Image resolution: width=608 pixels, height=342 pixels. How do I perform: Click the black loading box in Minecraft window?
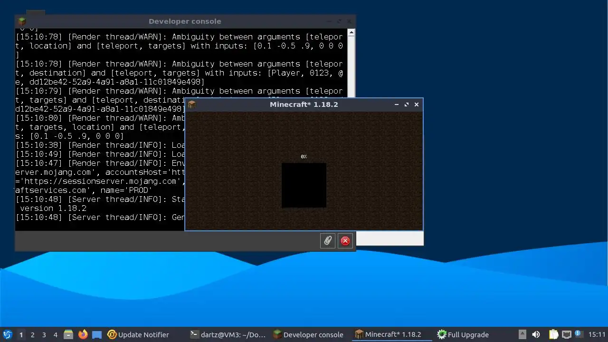[304, 185]
